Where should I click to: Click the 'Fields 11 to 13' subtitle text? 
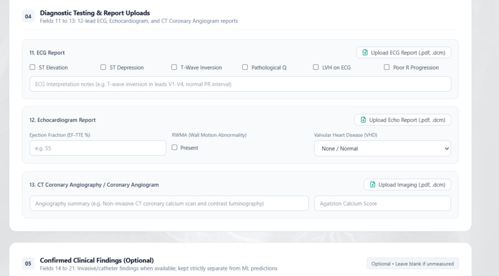click(139, 21)
